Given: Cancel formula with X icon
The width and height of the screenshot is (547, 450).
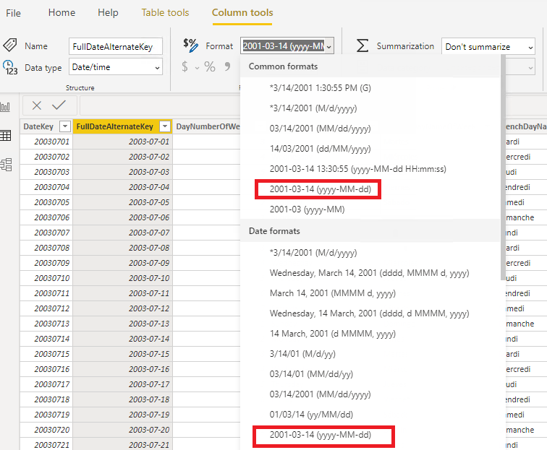Looking at the screenshot, I should [37, 105].
